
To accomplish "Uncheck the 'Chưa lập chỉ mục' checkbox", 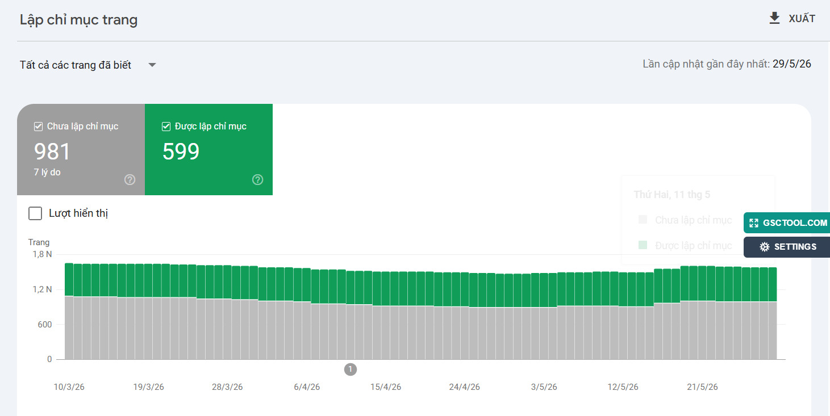I will [x=39, y=127].
